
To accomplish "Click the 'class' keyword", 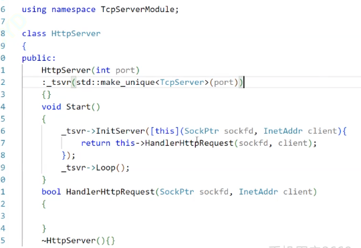I will coord(34,33).
